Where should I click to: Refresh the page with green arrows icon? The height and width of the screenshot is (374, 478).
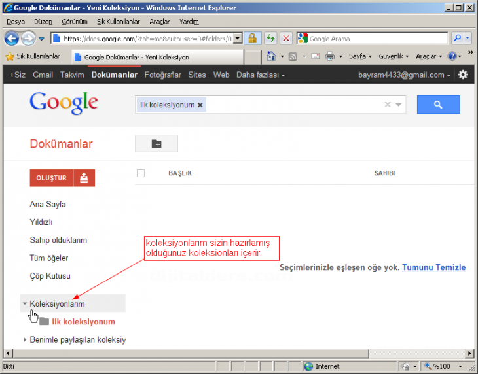(270, 39)
